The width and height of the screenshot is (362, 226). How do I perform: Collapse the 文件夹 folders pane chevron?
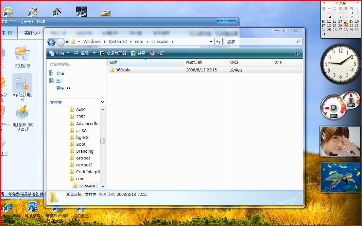tap(102, 103)
